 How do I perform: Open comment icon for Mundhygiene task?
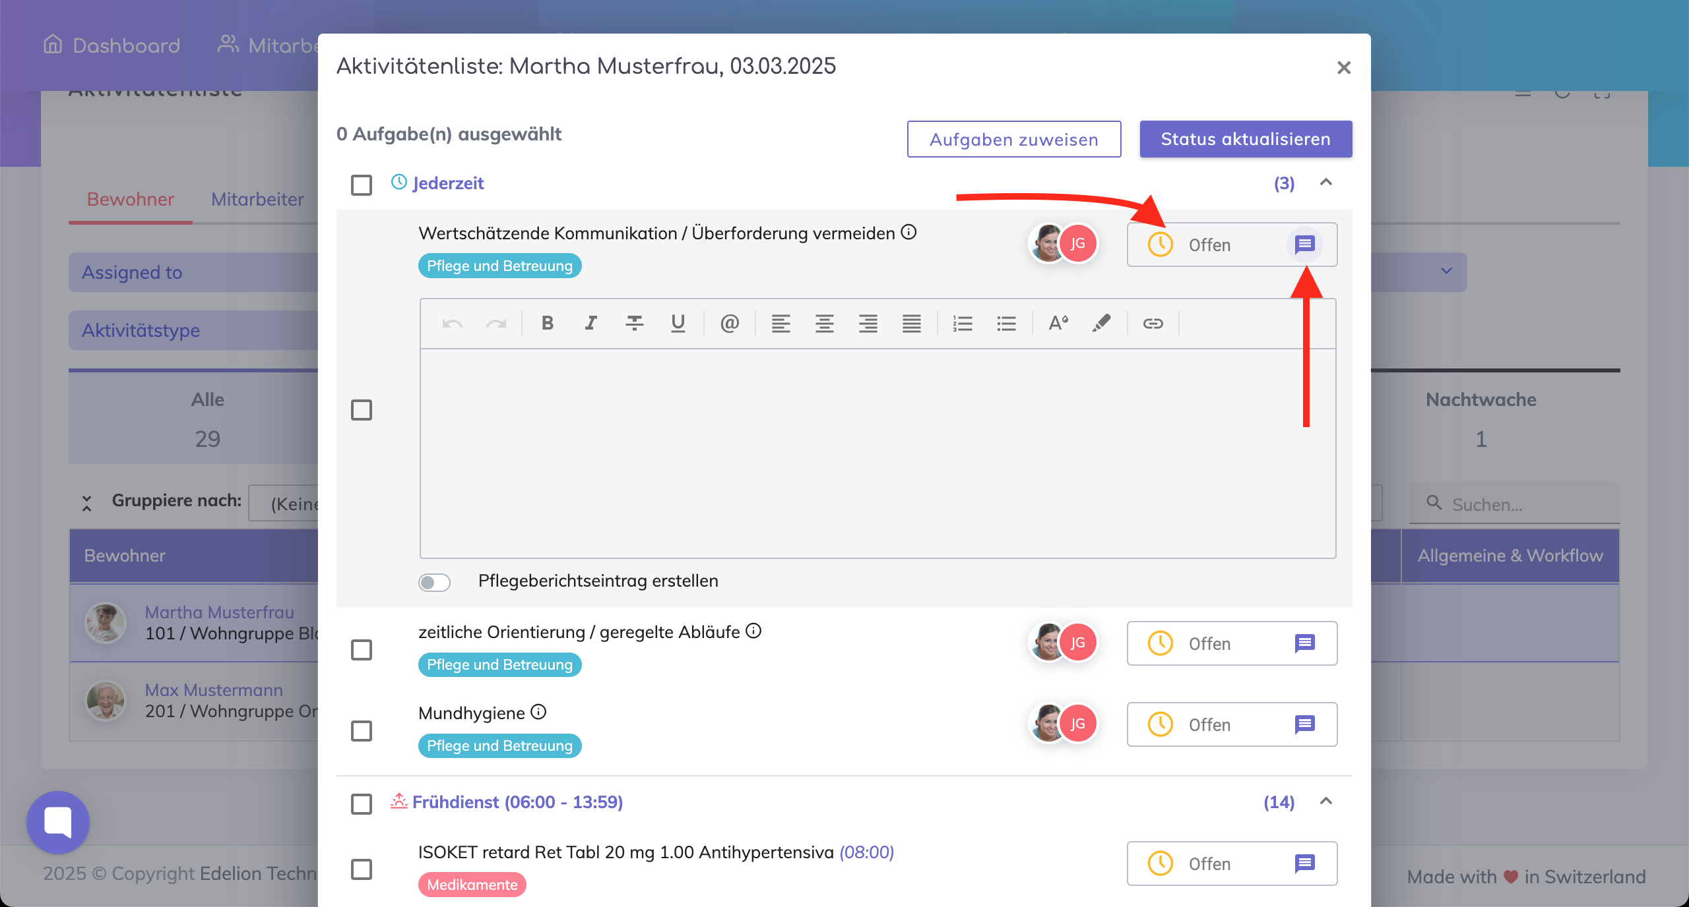coord(1304,724)
